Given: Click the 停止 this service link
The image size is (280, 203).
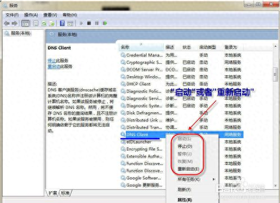Looking at the screenshot, I should (x=52, y=60).
